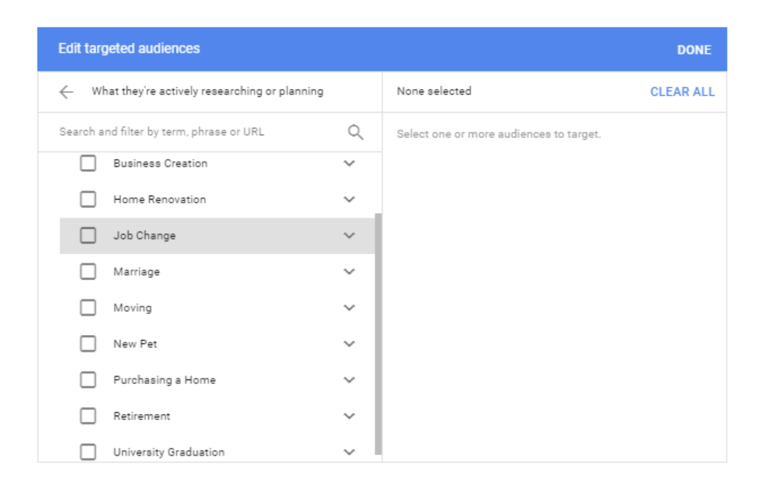Click the Business Creation label text

coord(160,163)
